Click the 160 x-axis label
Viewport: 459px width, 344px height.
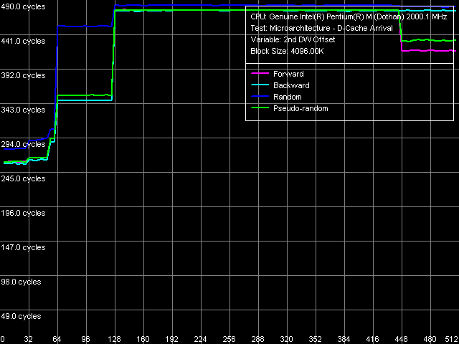(x=143, y=339)
